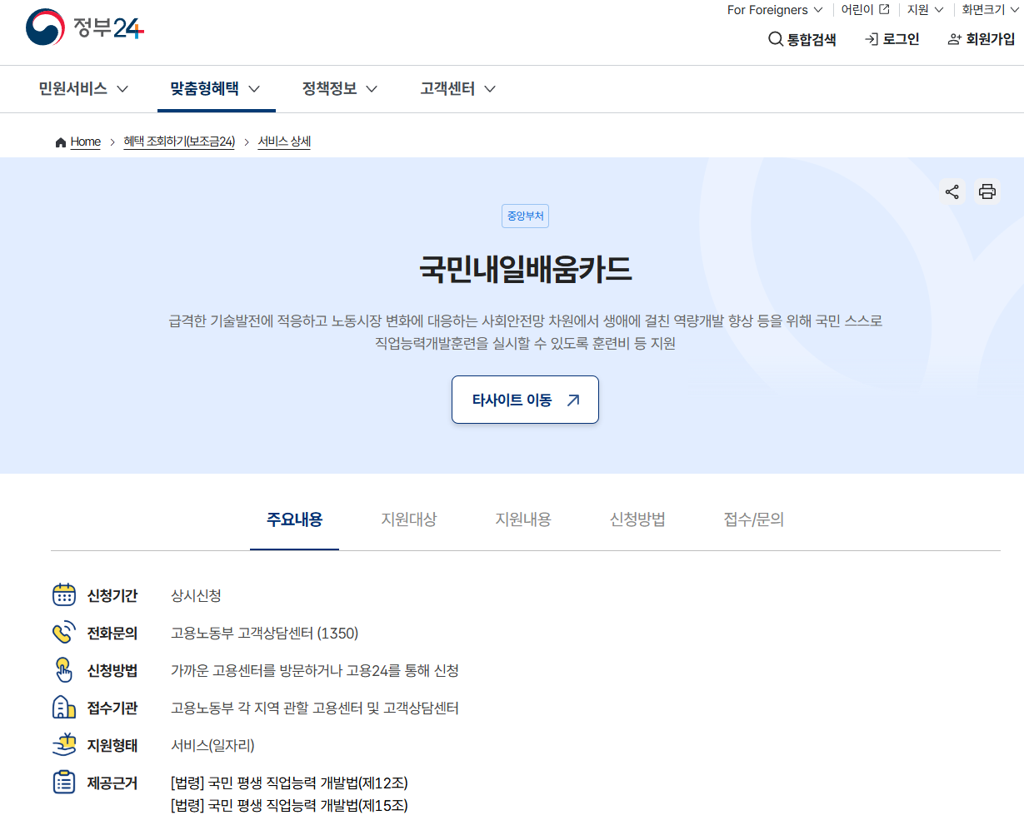Viewport: 1024px width, 835px height.
Task: Click the Home breadcrumb icon
Action: click(x=60, y=142)
